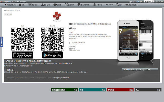Viewport: 164px width, 102px height.
Task: Click the Emergency+ favicon in title bar
Action: (x=1, y=2)
